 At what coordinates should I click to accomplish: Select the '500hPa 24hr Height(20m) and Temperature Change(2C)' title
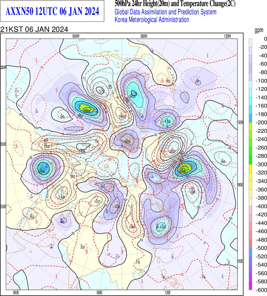tap(175, 3)
